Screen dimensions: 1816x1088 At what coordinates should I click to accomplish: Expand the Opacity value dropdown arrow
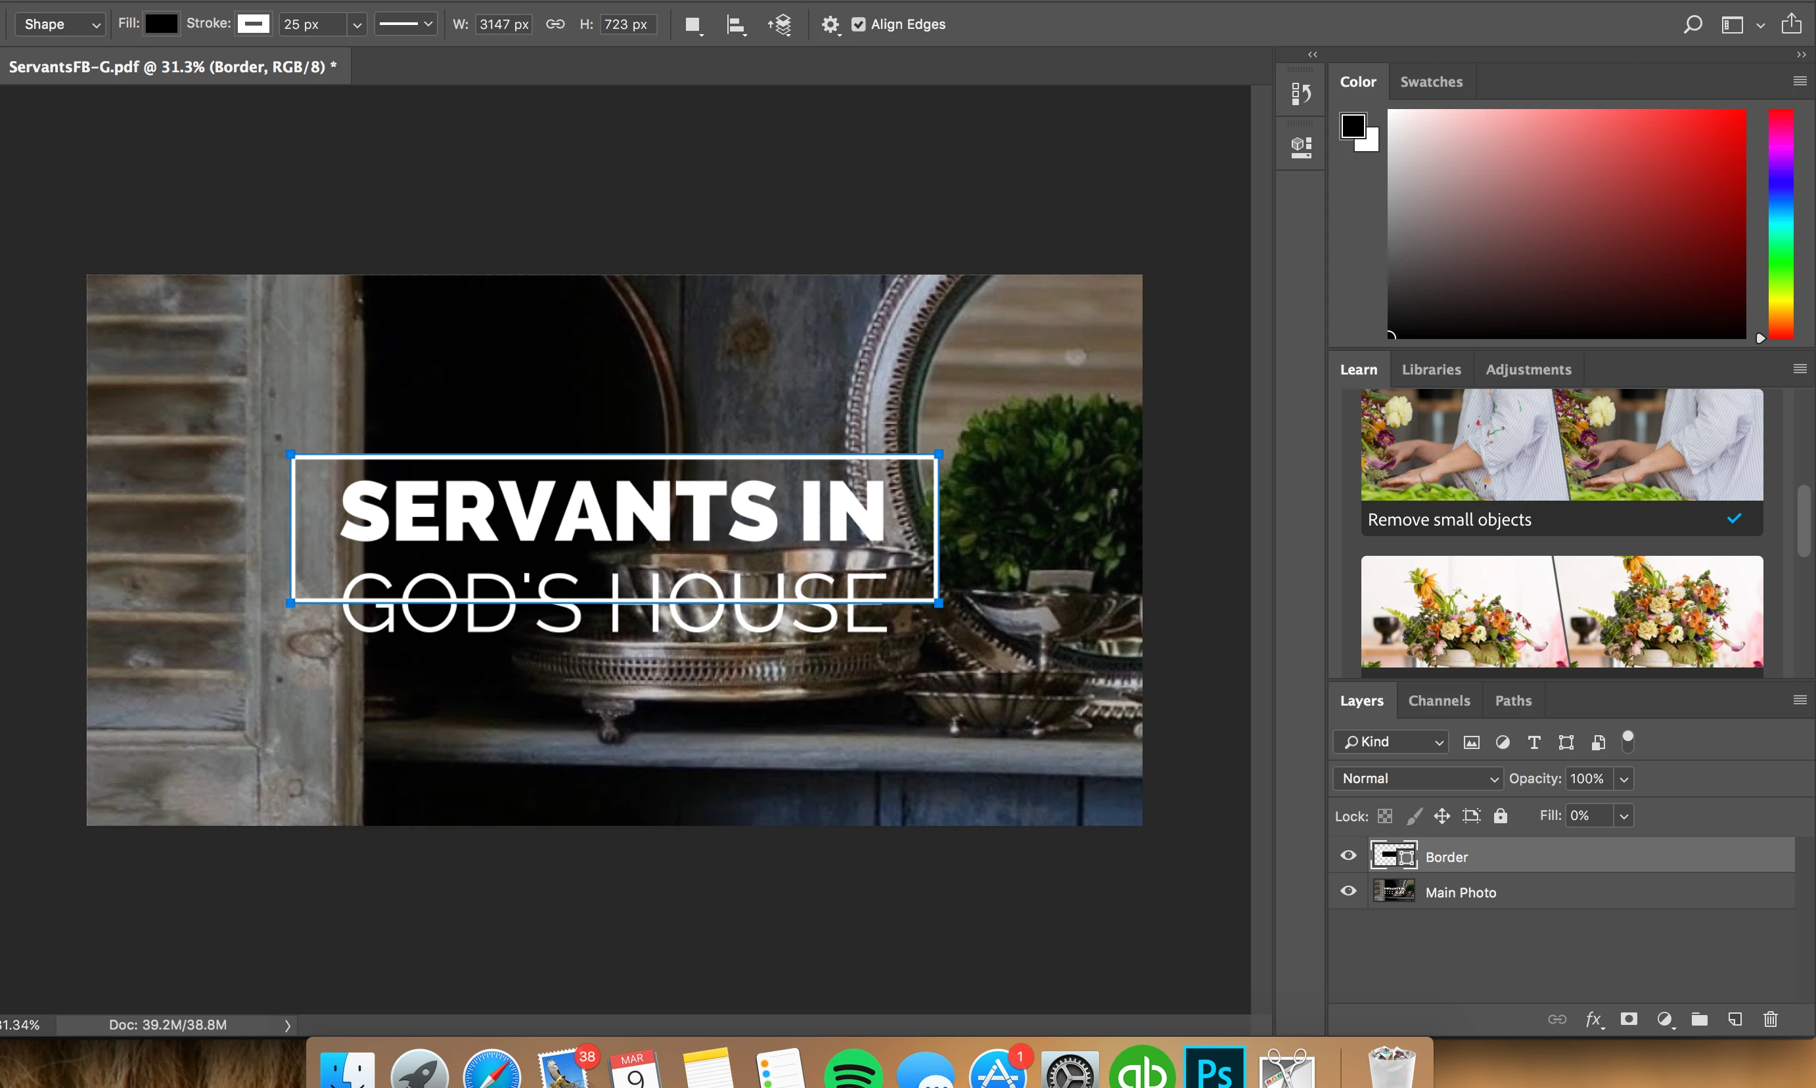[1624, 779]
